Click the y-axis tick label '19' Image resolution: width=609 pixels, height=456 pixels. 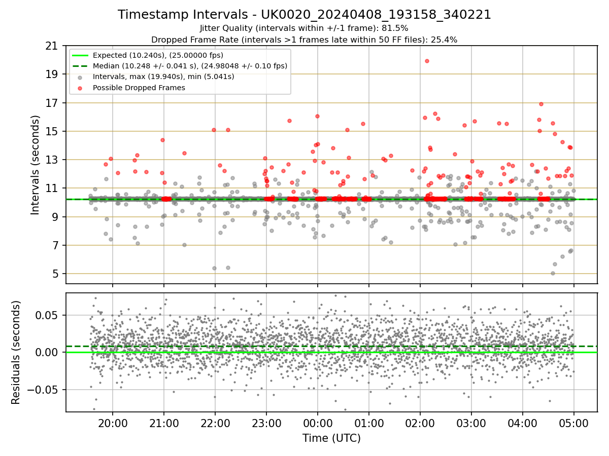click(51, 74)
